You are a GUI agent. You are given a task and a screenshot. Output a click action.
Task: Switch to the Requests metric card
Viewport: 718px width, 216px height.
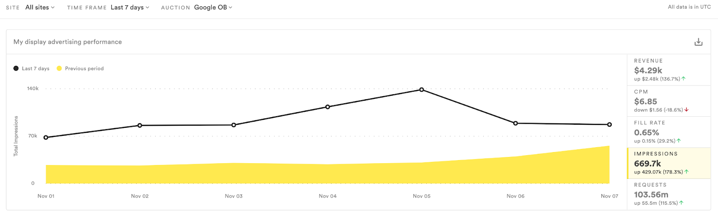[x=669, y=194]
